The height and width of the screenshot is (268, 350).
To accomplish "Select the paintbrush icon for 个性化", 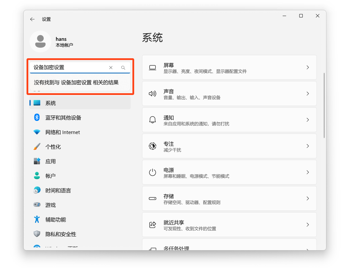I will (37, 147).
